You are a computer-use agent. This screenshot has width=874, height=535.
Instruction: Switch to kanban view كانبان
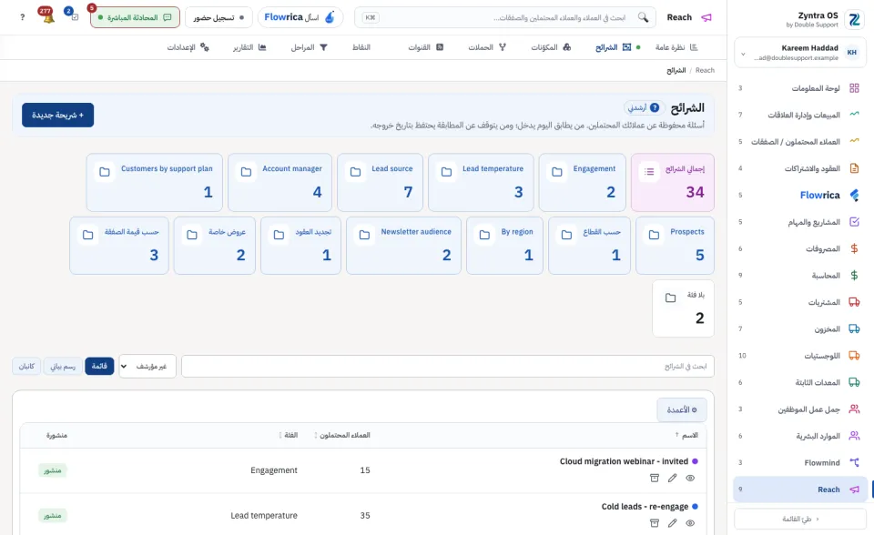[x=26, y=366]
